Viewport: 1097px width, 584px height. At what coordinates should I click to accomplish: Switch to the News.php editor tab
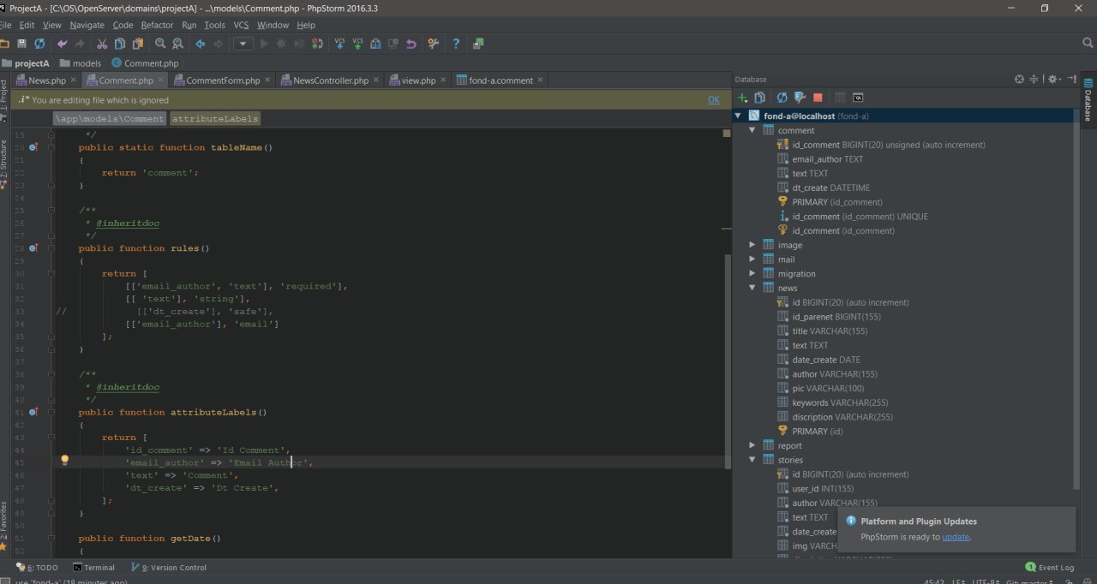pos(46,80)
